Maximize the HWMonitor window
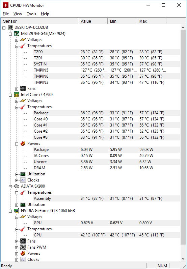 coord(163,5)
